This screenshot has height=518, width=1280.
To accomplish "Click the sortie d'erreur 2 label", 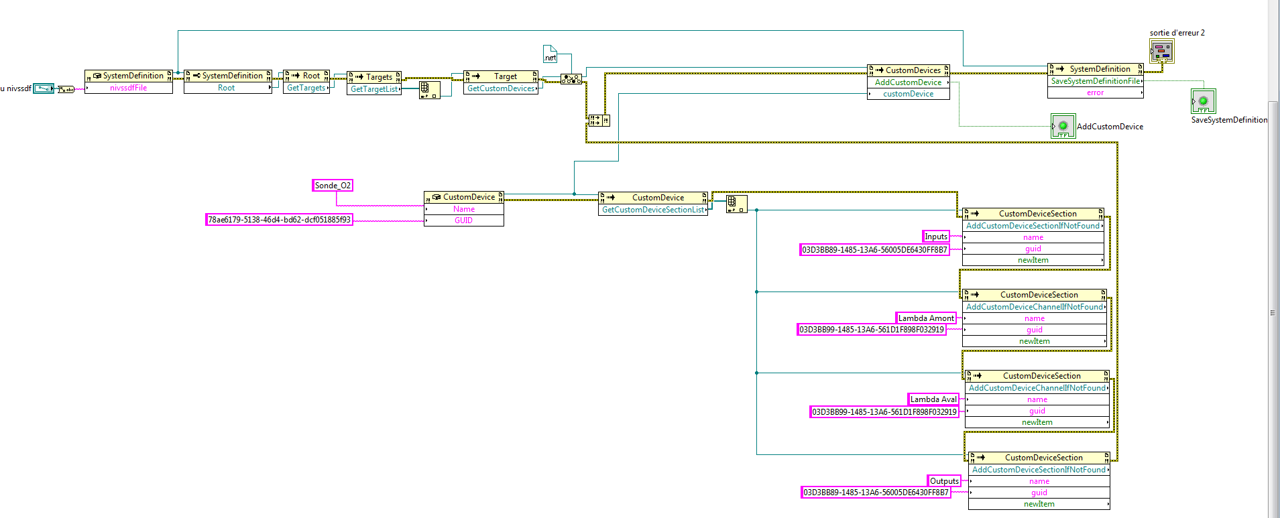I will (1177, 33).
